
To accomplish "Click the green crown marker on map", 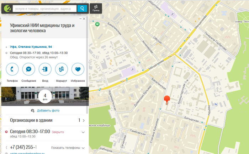I will coord(97,24).
